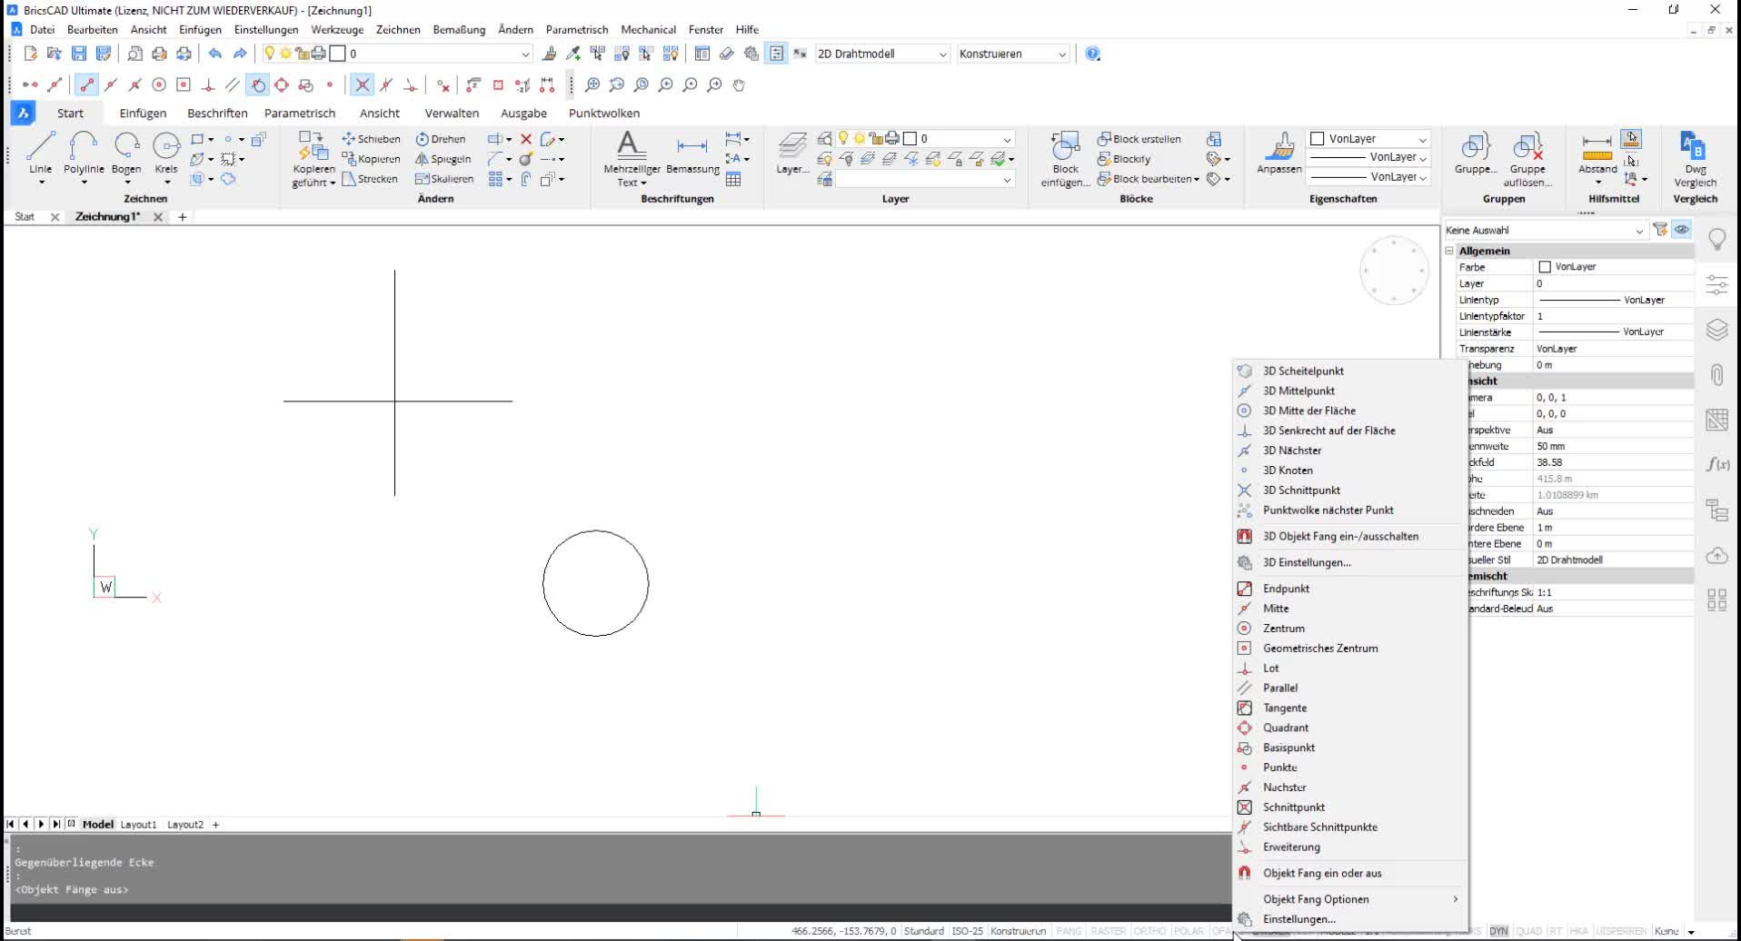Click the Spiegeln mirror tool
The width and height of the screenshot is (1741, 941).
443,159
